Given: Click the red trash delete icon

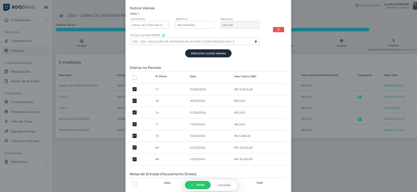Looking at the screenshot, I should [278, 30].
